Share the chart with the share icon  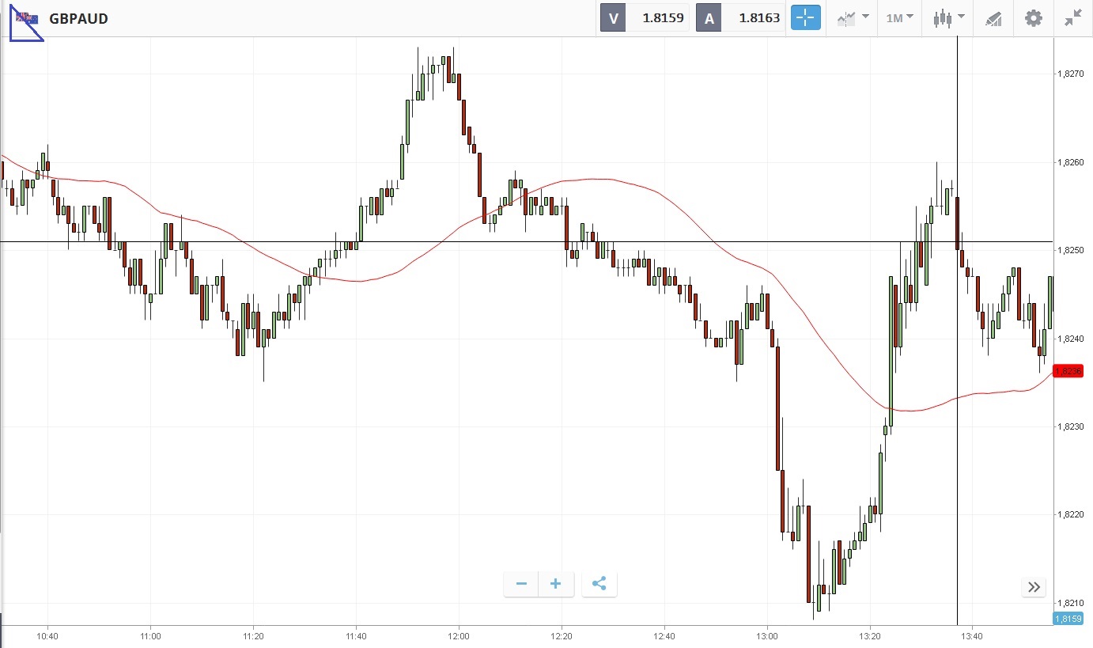point(599,584)
